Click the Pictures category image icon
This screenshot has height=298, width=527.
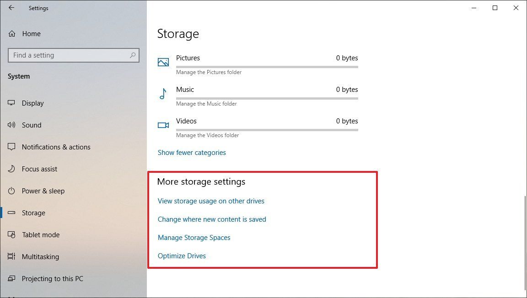[163, 62]
